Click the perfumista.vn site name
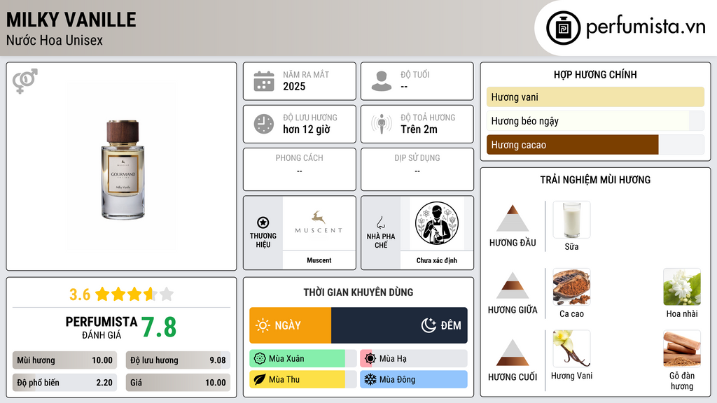The width and height of the screenshot is (717, 403). pyautogui.click(x=646, y=27)
